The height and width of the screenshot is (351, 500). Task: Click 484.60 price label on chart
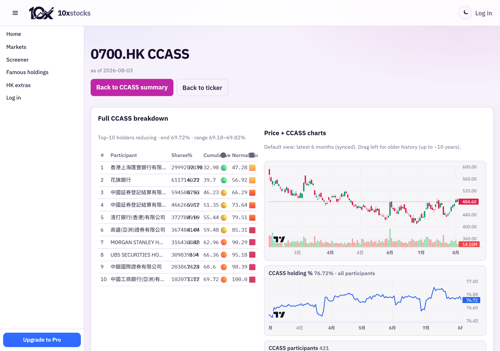[469, 202]
